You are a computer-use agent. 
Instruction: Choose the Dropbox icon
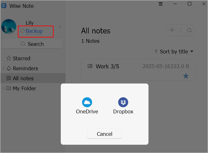pyautogui.click(x=123, y=102)
